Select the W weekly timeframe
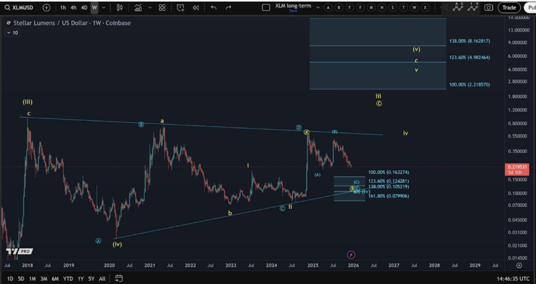The width and height of the screenshot is (536, 284). pyautogui.click(x=94, y=7)
